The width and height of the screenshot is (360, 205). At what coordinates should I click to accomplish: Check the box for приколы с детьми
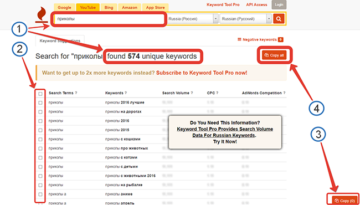point(40,167)
